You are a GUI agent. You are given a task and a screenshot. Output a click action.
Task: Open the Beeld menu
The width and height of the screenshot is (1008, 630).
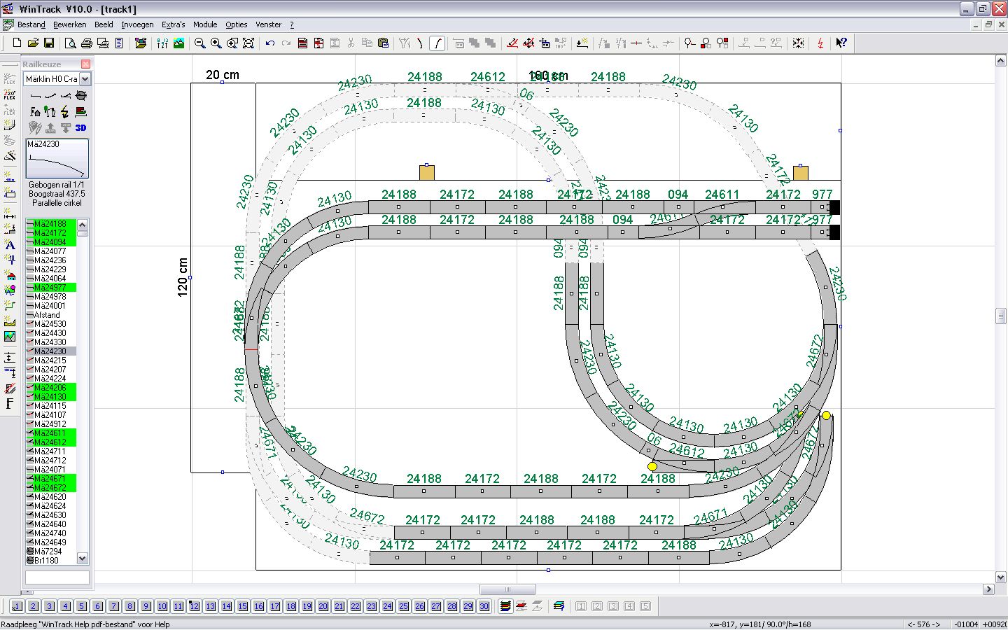(x=104, y=24)
